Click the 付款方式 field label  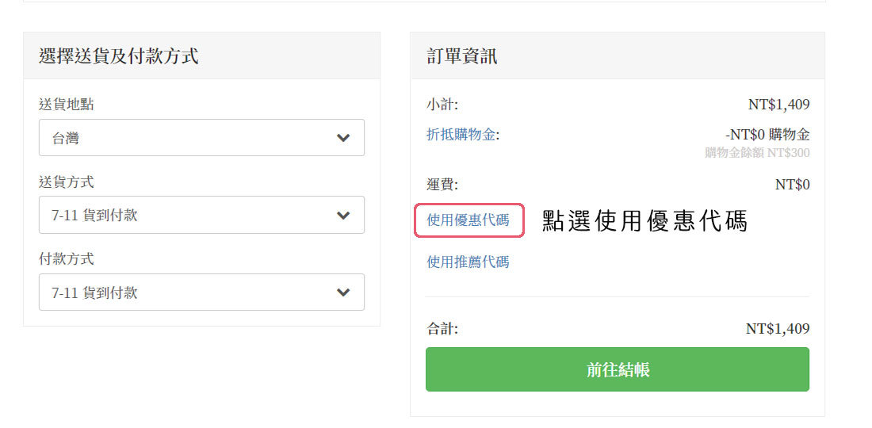click(66, 259)
